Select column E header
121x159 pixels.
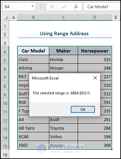tap(116, 17)
